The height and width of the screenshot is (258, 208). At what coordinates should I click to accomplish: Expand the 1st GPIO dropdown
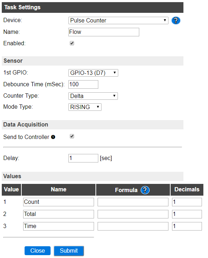click(93, 73)
